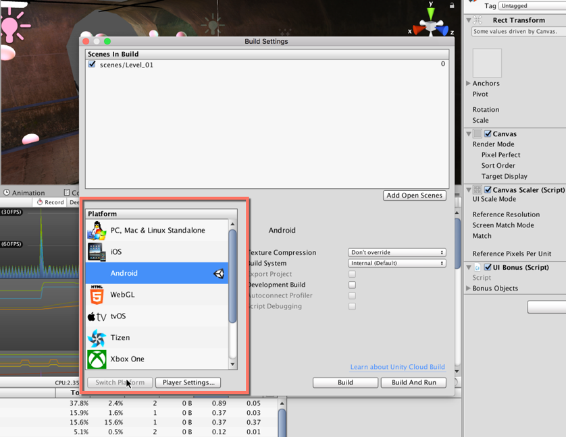Expand the Anchors property
The height and width of the screenshot is (437, 566).
(468, 84)
